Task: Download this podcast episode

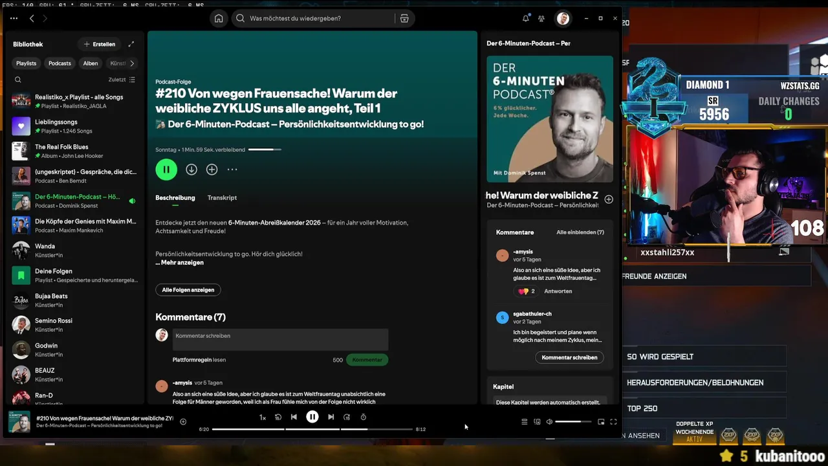Action: point(191,169)
